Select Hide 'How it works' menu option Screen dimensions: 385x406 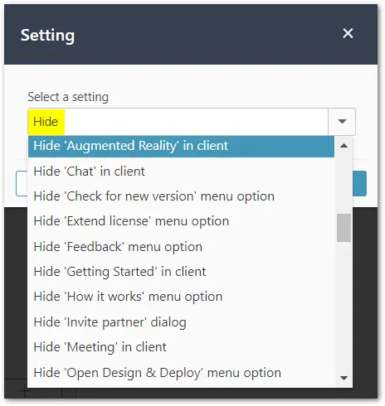click(x=181, y=297)
